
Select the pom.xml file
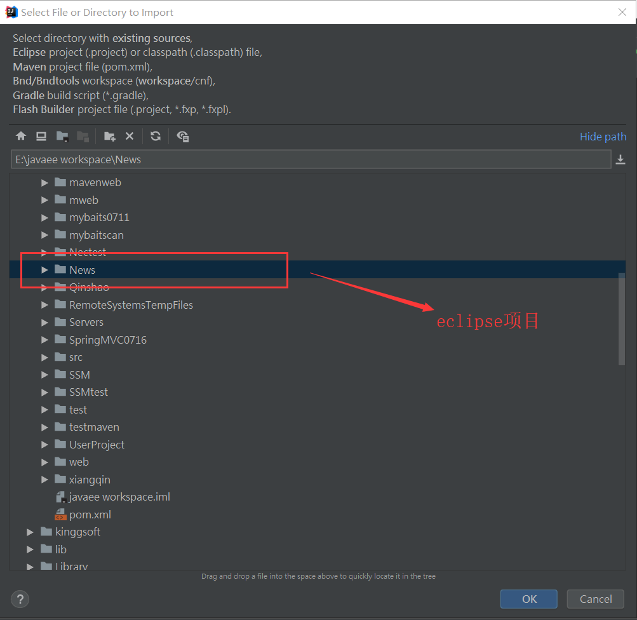[90, 515]
